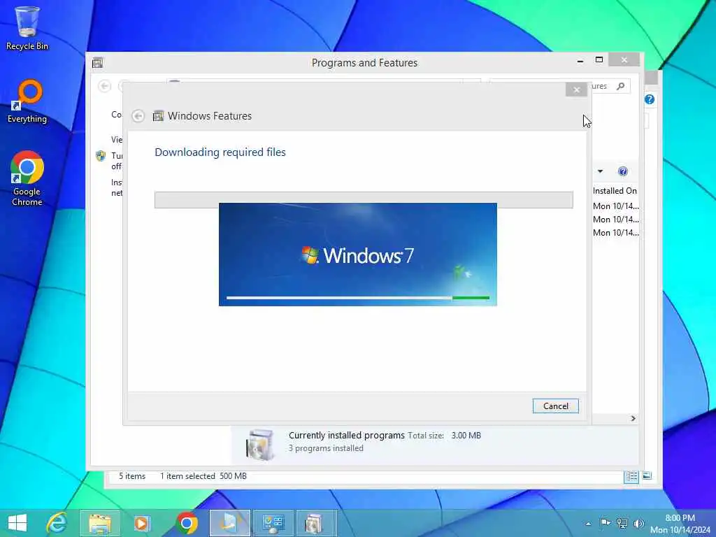Select the third Mon 10/14 installed row
This screenshot has width=716, height=537.
tap(615, 232)
